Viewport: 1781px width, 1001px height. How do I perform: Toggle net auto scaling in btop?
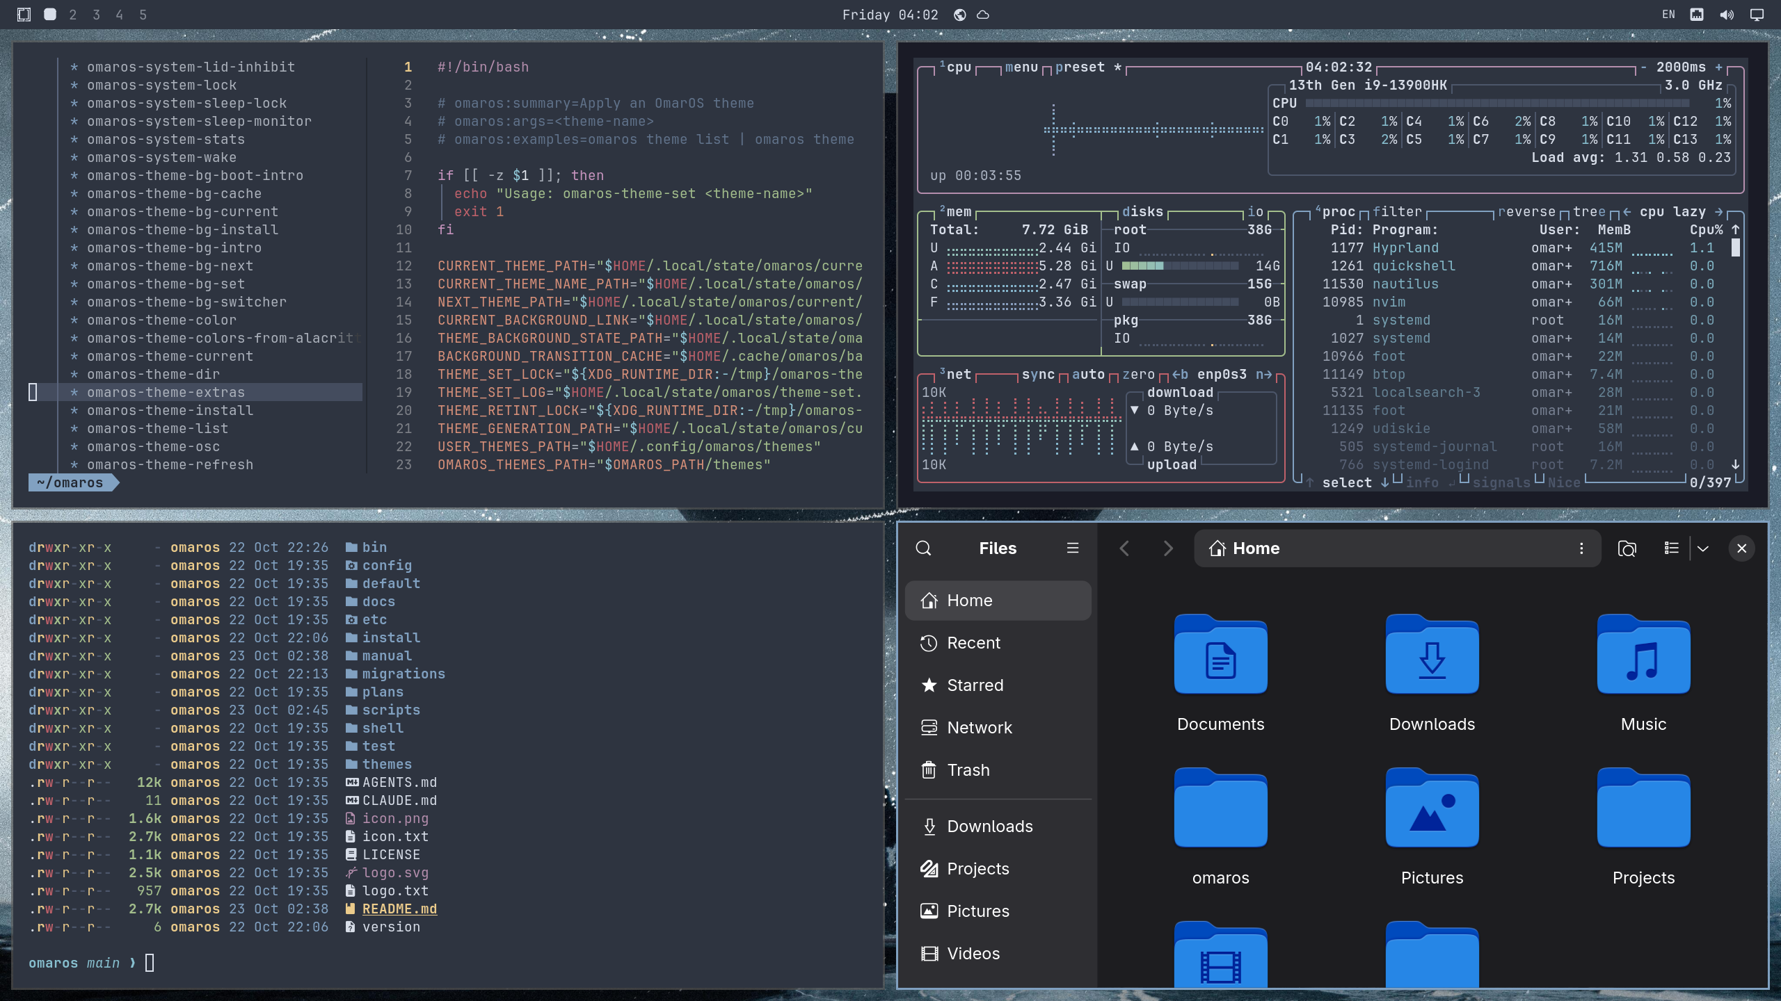tap(1088, 375)
